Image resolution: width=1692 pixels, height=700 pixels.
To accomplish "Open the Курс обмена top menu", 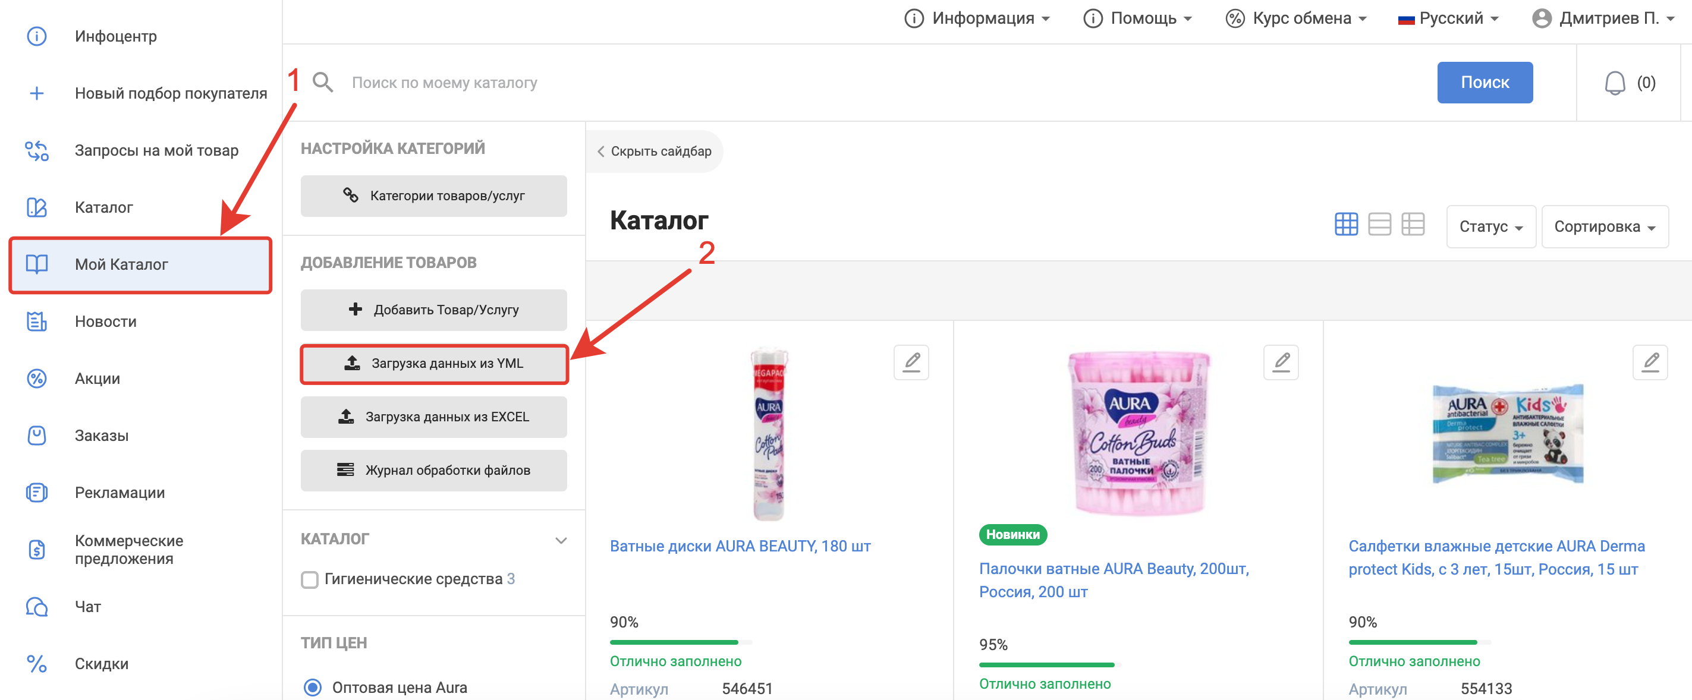I will [x=1295, y=18].
